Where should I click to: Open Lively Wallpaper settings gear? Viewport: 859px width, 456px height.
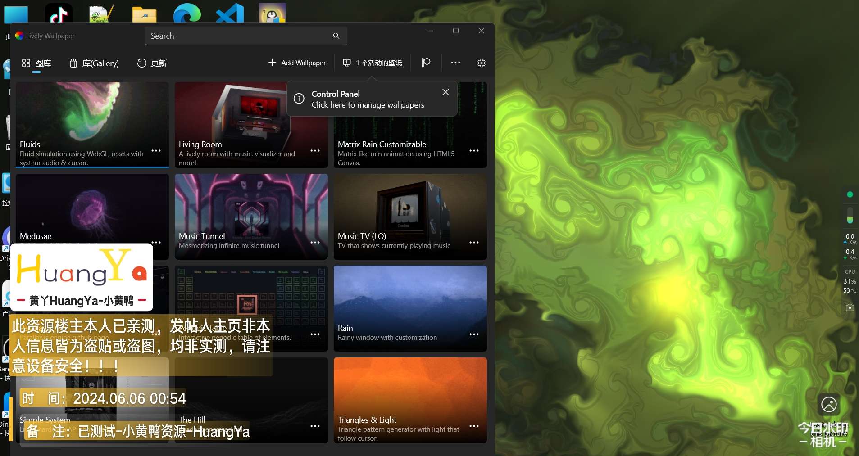pos(481,63)
